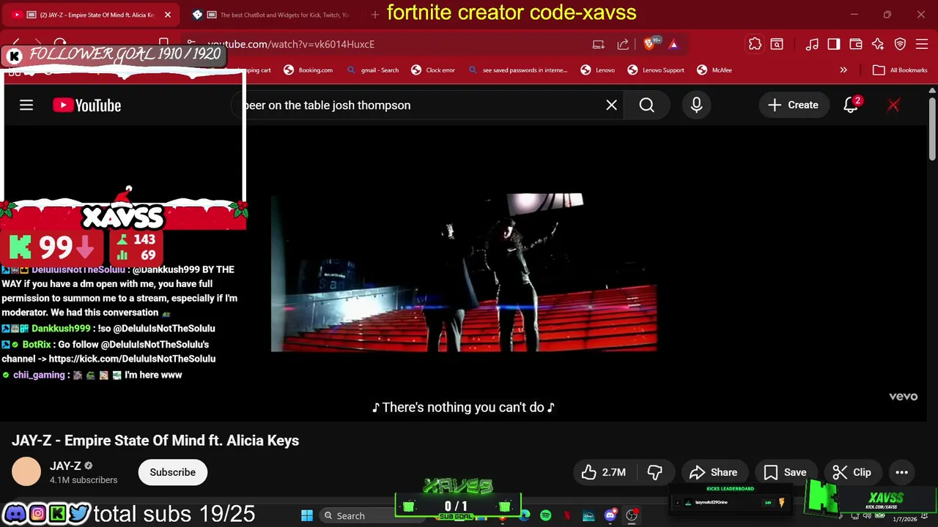This screenshot has width=938, height=527.
Task: Click the vevo logo on the video
Action: point(903,396)
